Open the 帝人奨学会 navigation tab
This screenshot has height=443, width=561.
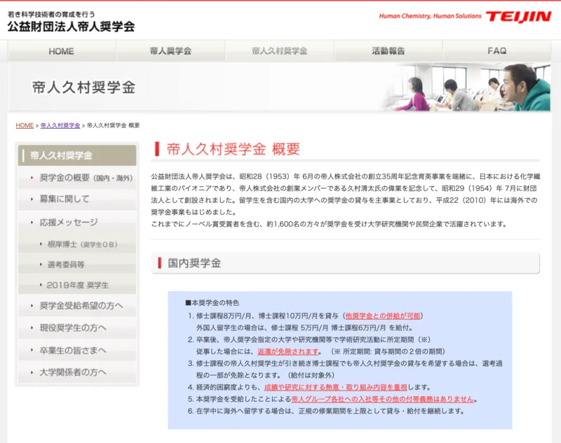pyautogui.click(x=170, y=51)
